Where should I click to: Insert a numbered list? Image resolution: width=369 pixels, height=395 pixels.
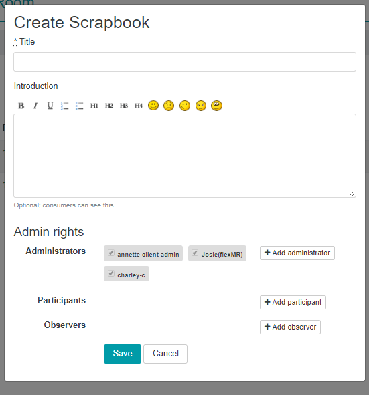click(x=65, y=106)
